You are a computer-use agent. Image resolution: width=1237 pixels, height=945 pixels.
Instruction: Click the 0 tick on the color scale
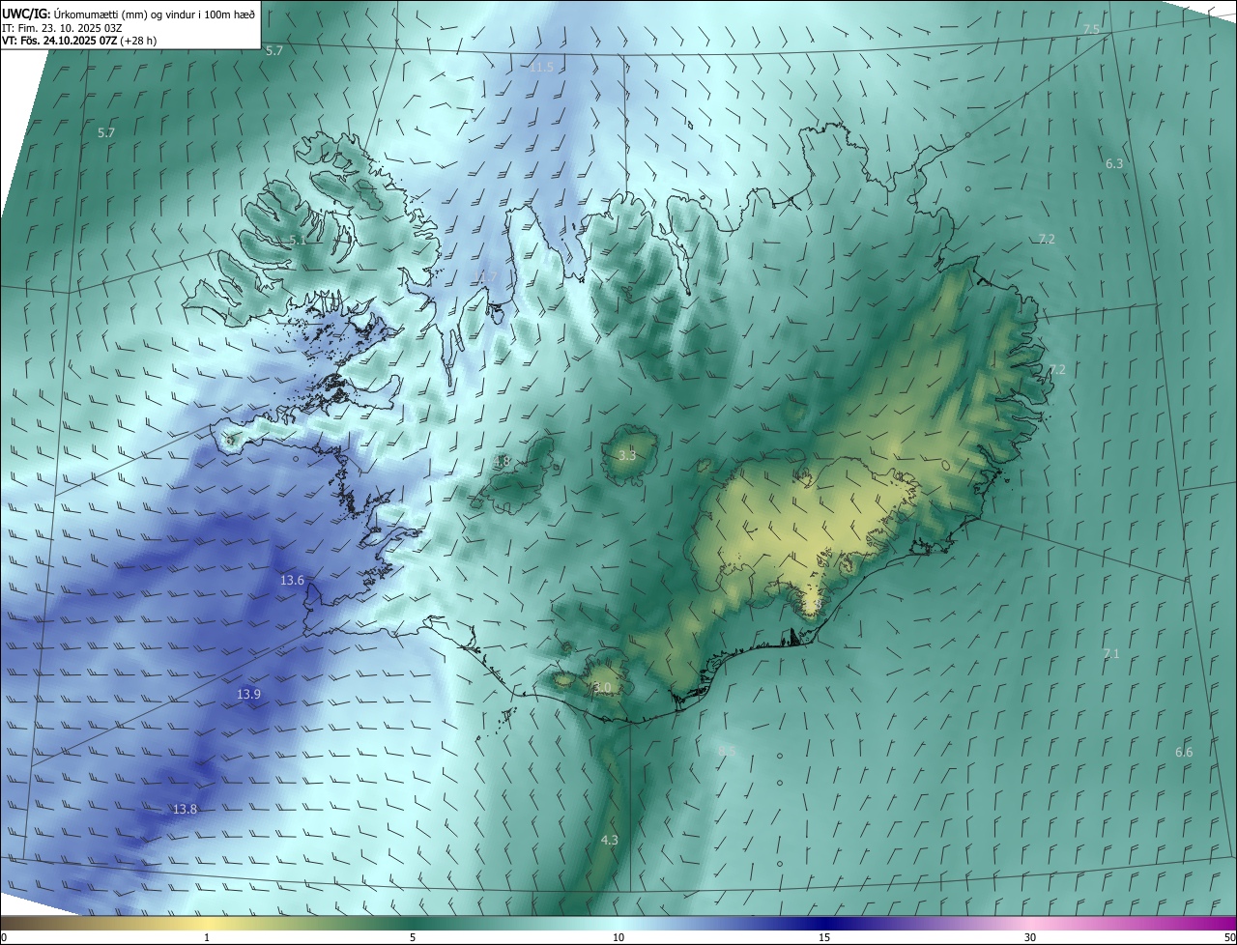tap(4, 938)
